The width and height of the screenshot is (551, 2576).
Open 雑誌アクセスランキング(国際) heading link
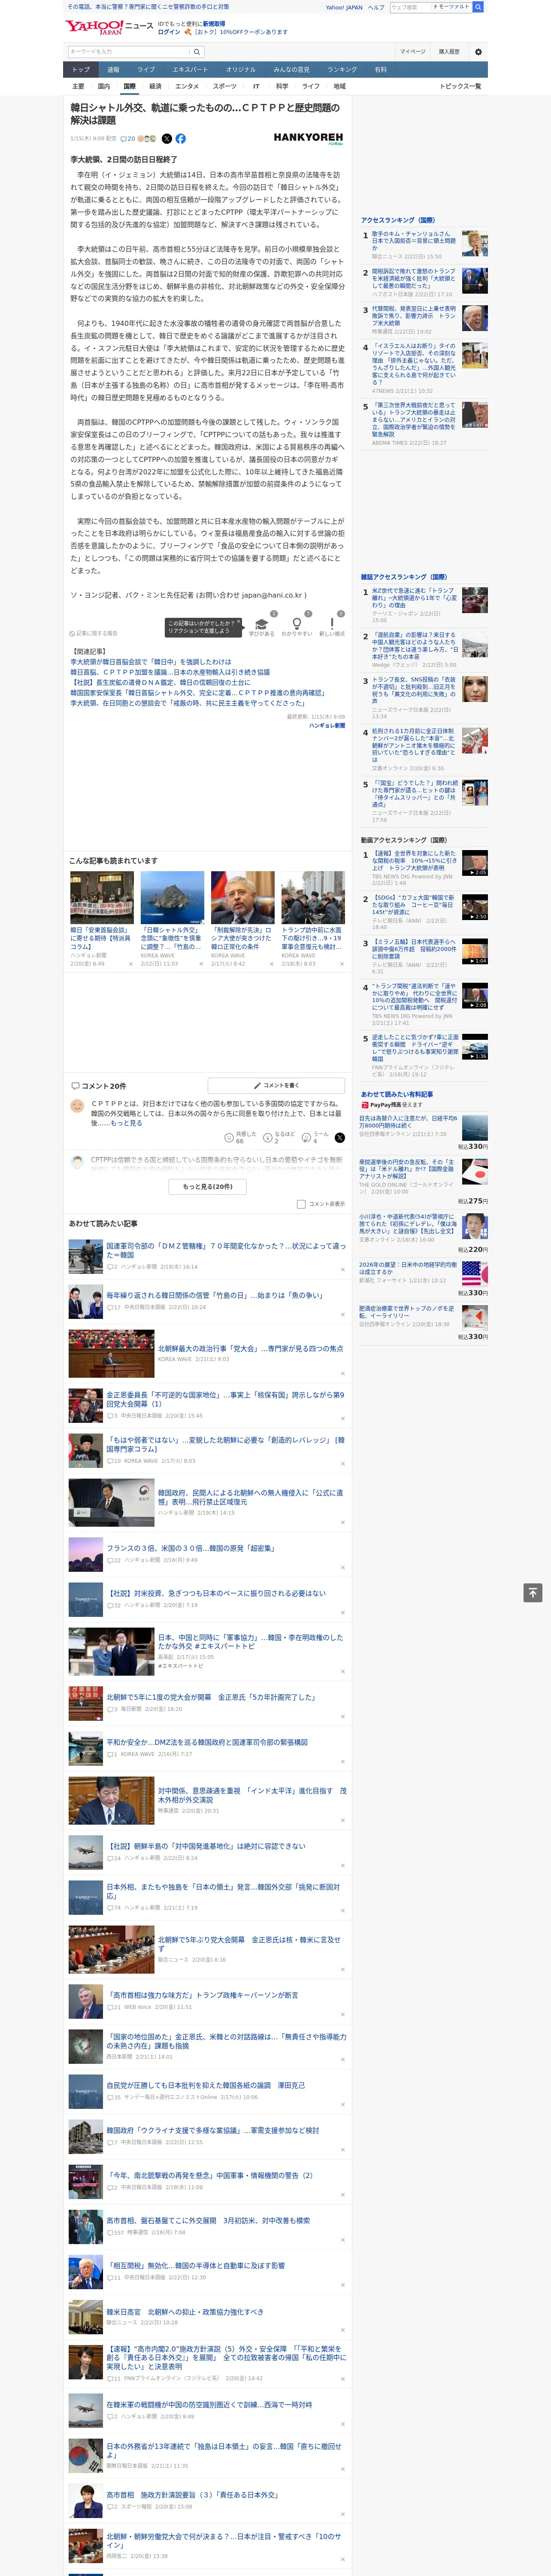click(x=404, y=577)
